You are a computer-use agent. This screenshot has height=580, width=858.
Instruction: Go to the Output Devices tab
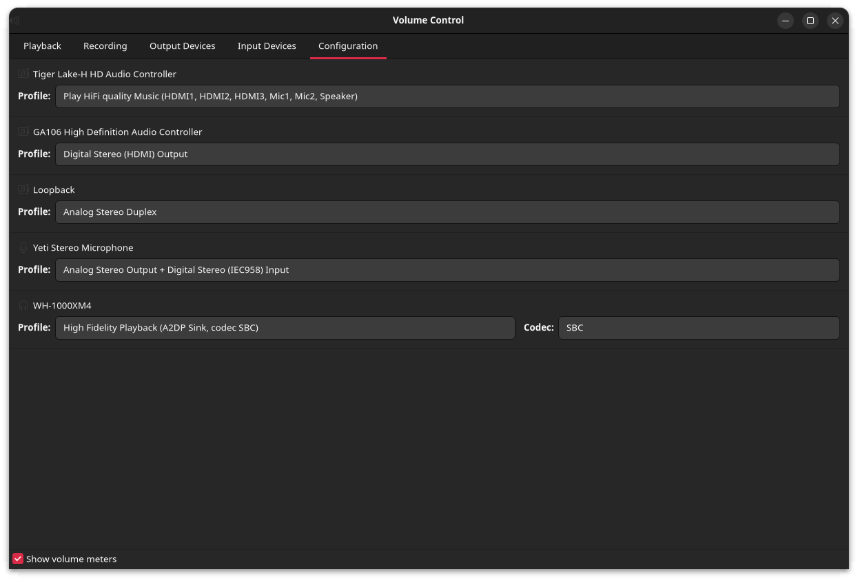(x=182, y=46)
